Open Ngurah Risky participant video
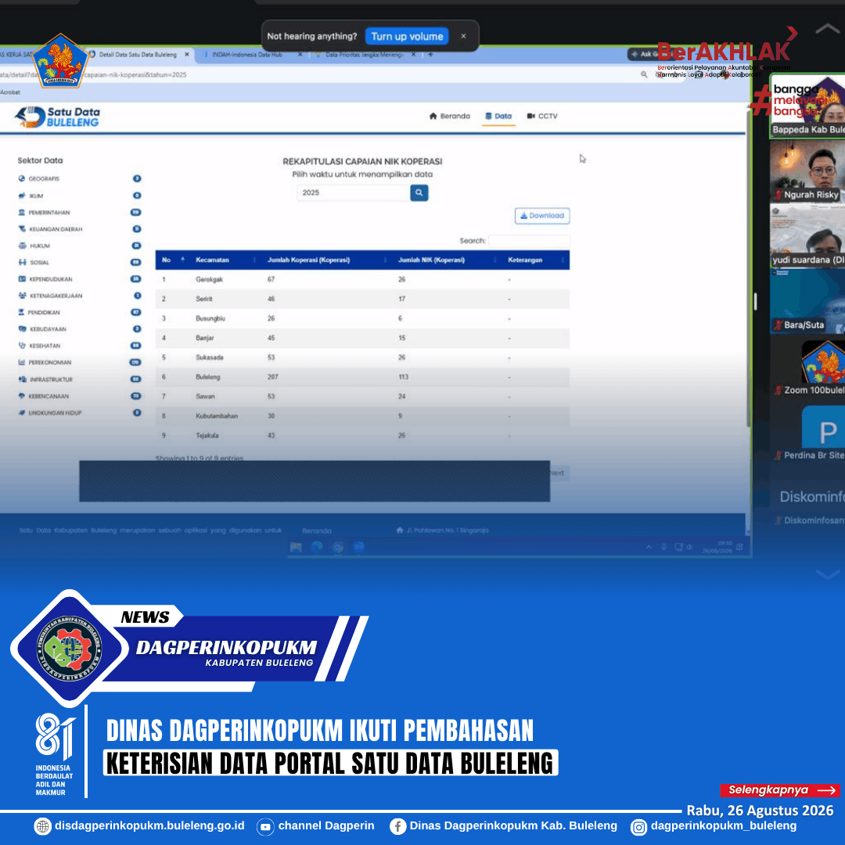The height and width of the screenshot is (845, 845). [807, 171]
